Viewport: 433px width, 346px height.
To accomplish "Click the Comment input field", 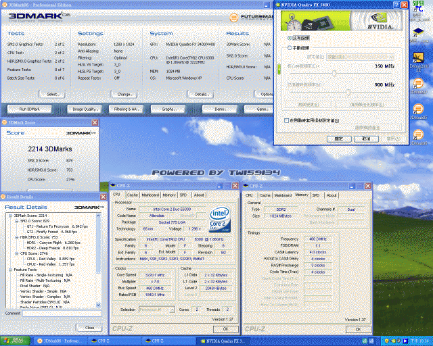I will click(x=62, y=314).
